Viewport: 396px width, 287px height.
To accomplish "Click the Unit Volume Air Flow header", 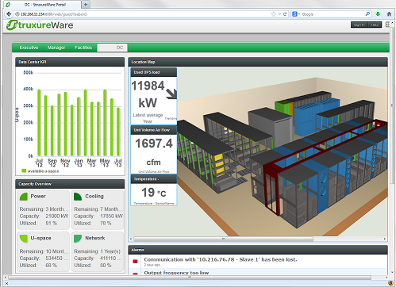I will [154, 130].
